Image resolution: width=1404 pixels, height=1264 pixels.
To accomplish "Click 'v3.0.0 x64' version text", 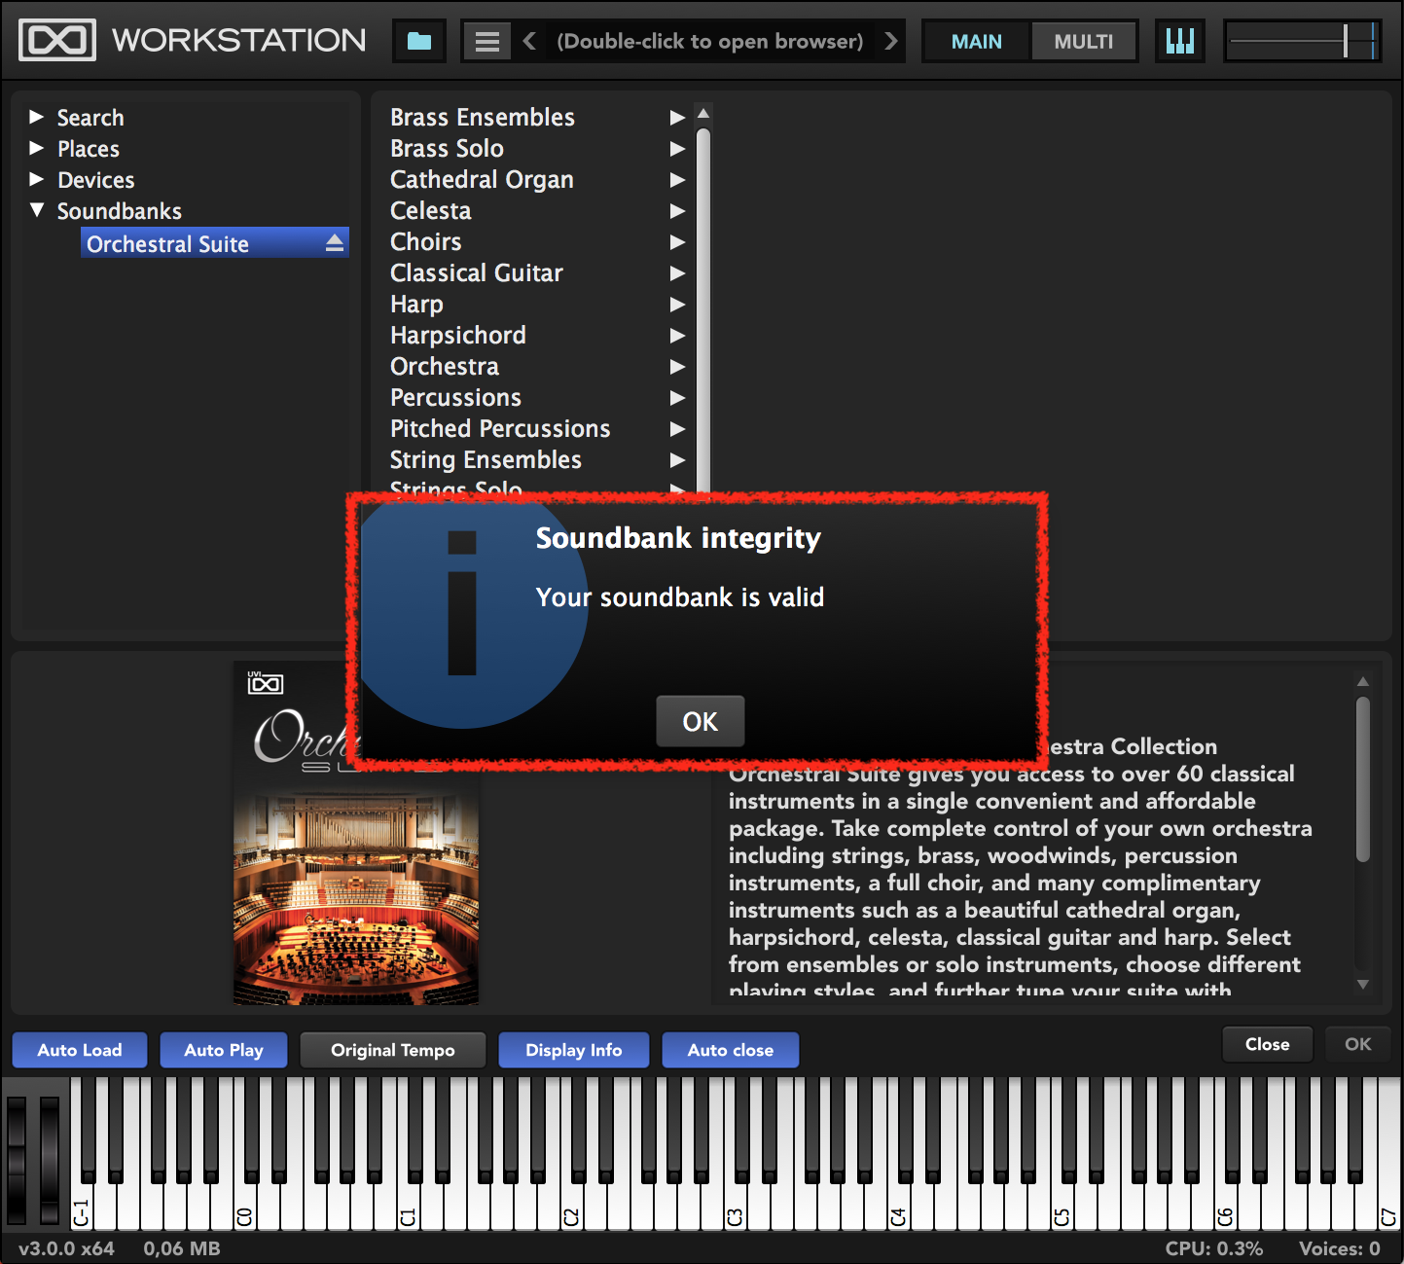I will click(66, 1248).
